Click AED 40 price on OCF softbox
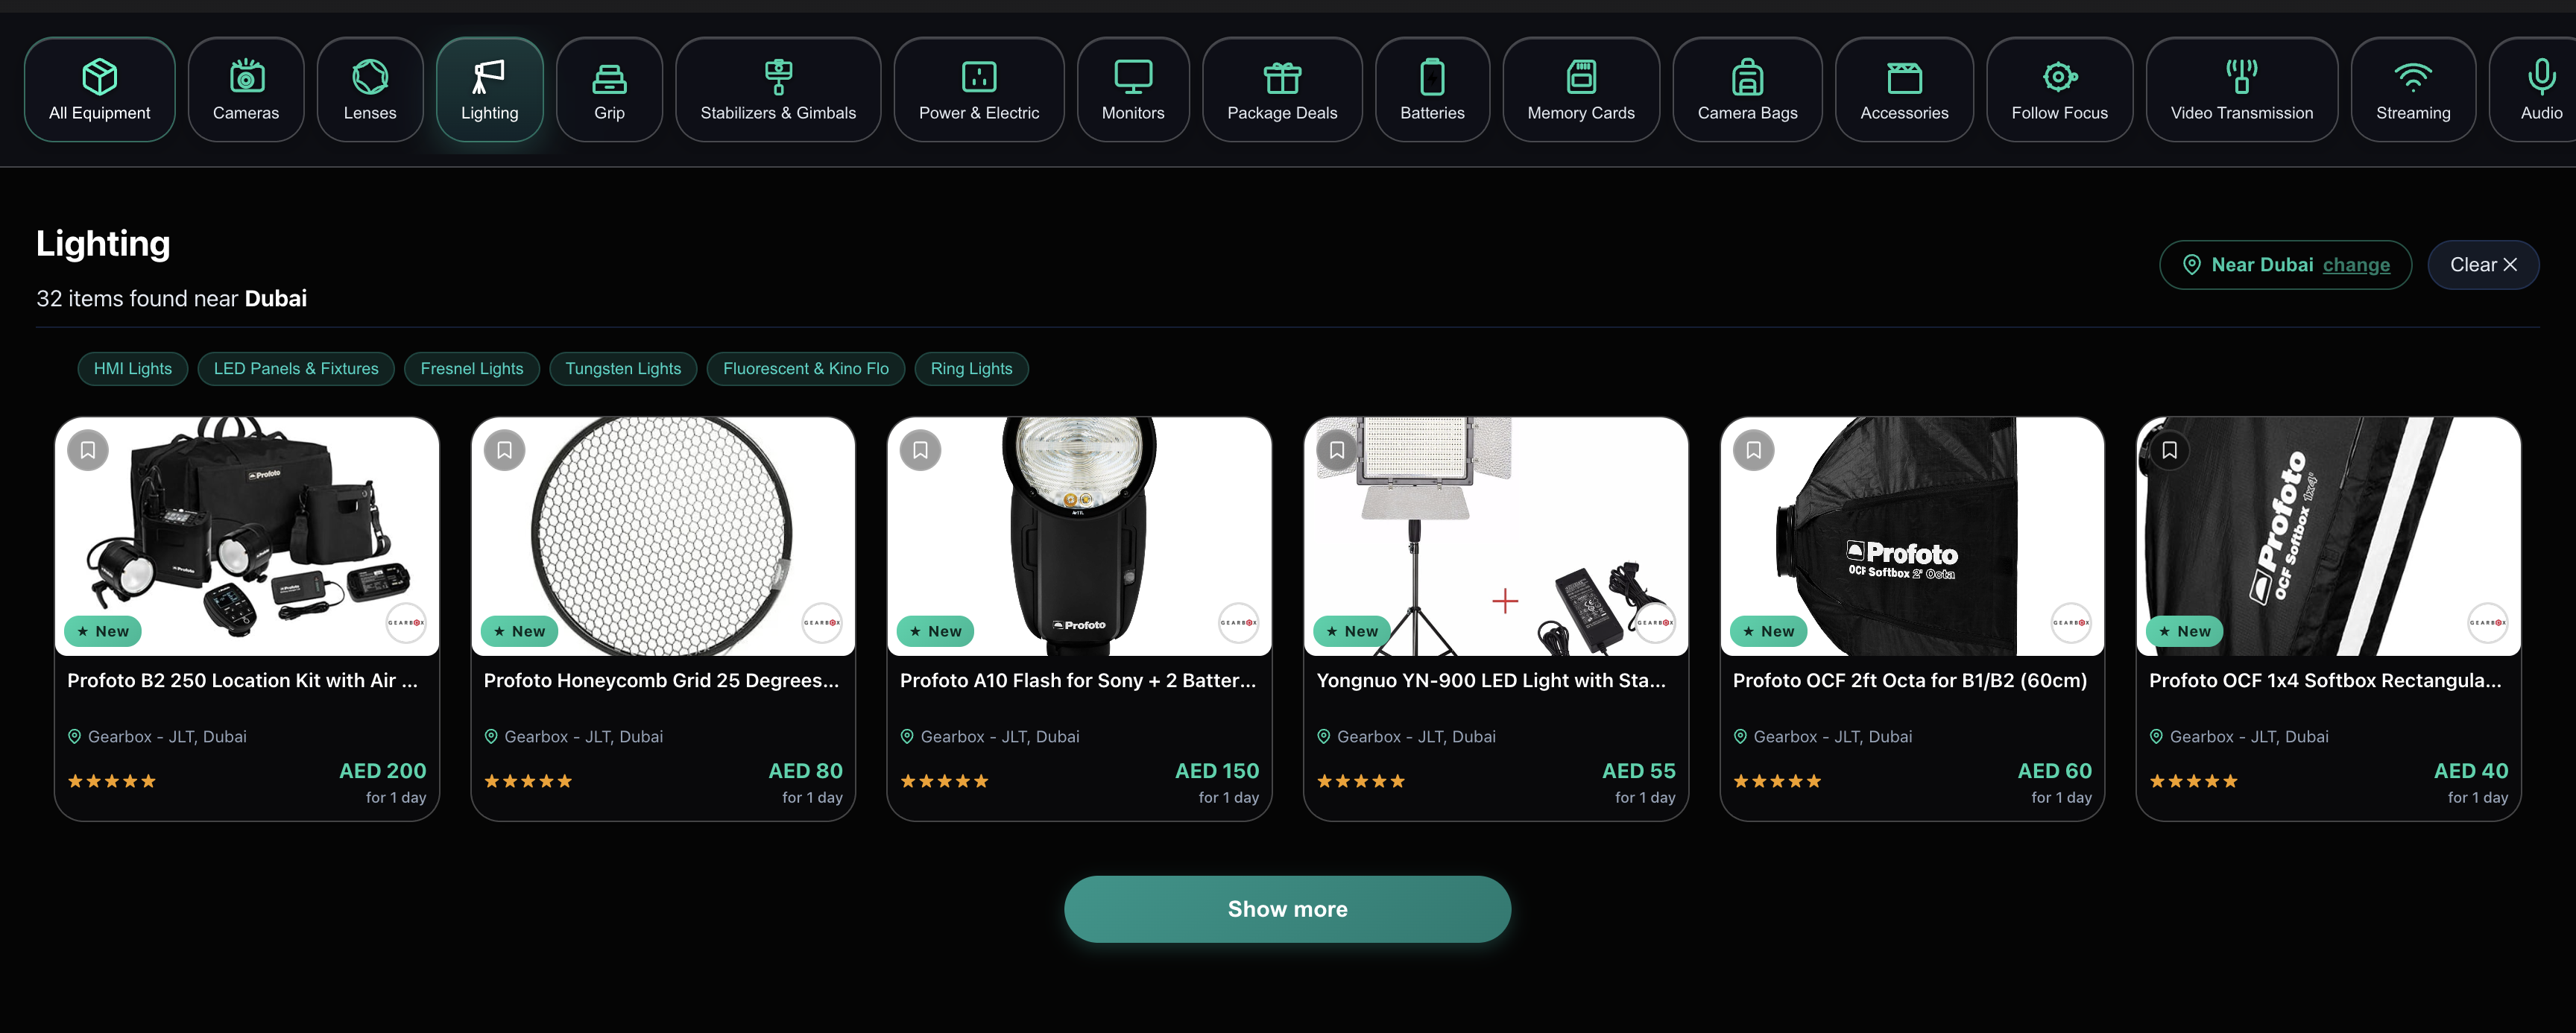 pos(2471,771)
